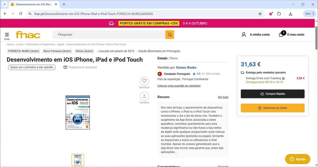Viewport: 318px width, 167px height.
Task: Open browser extensions puzzle icon
Action: tap(279, 14)
